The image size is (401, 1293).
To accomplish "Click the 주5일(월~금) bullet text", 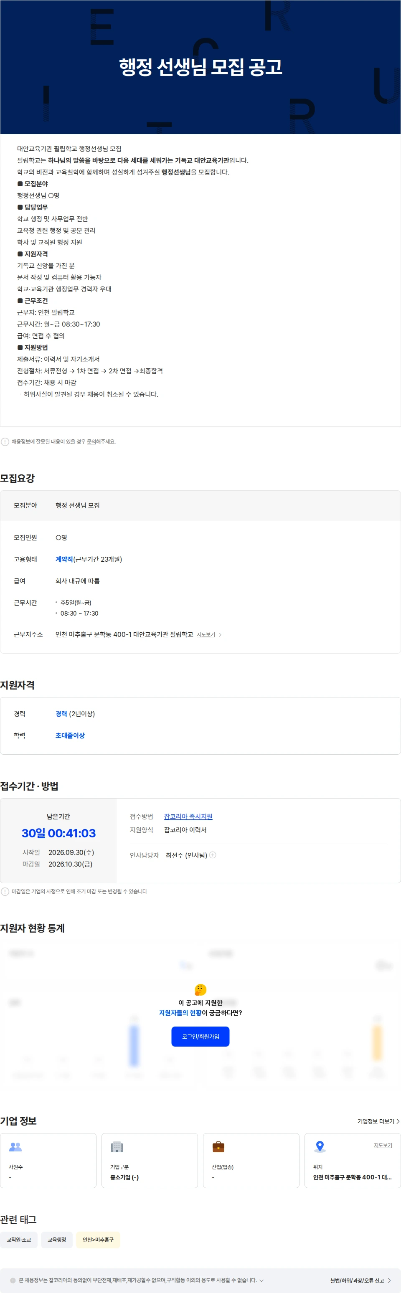I will [76, 602].
